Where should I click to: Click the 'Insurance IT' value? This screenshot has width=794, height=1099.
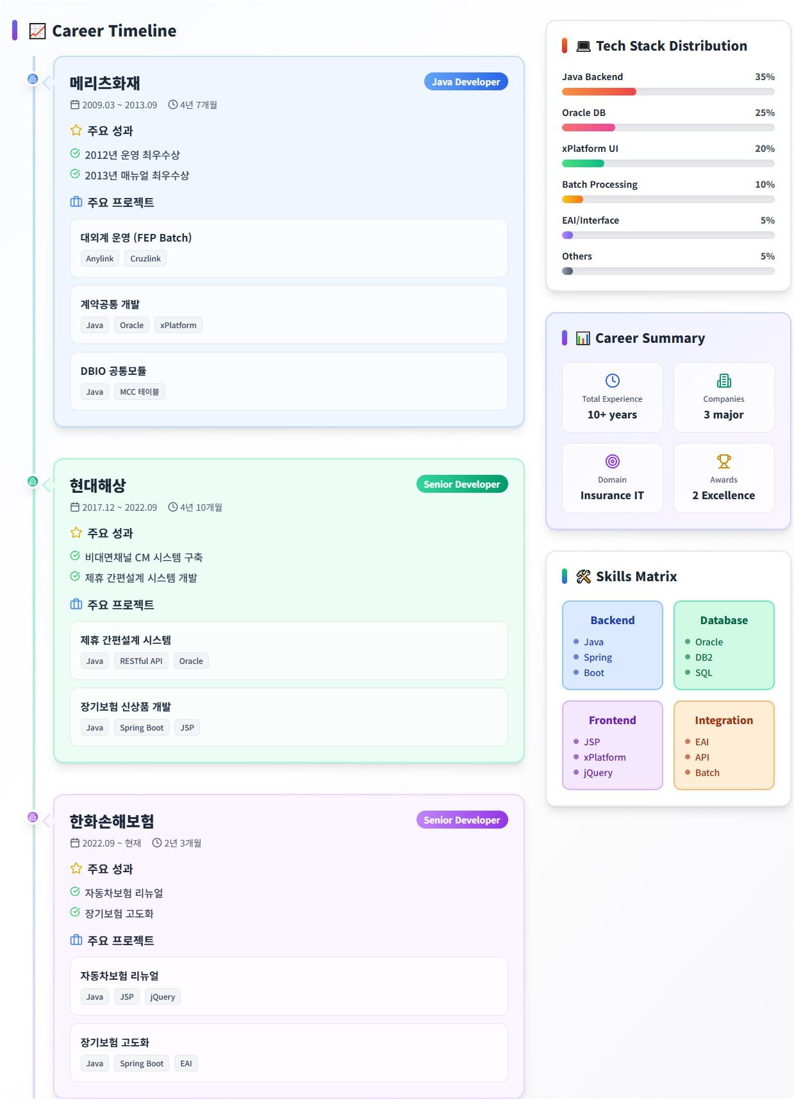[613, 495]
